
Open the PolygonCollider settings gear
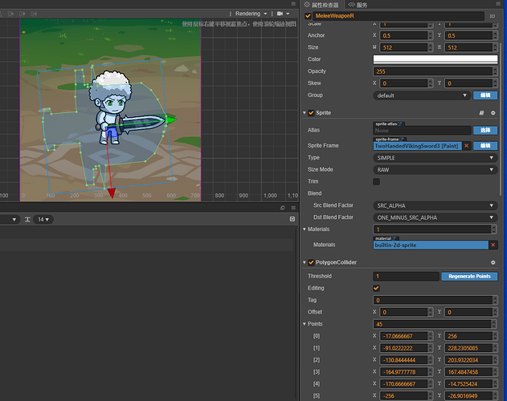click(493, 262)
